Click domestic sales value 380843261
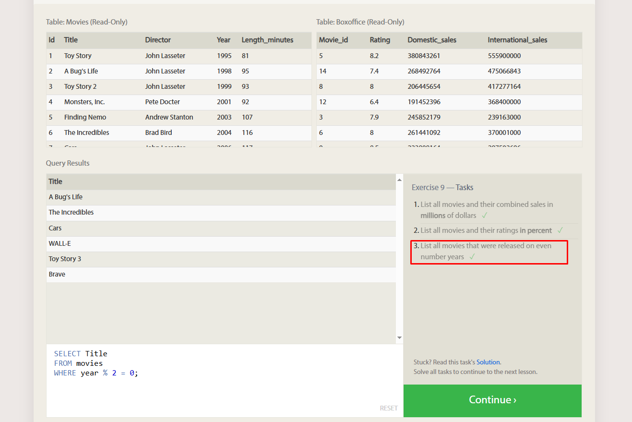This screenshot has height=422, width=632. pos(424,56)
